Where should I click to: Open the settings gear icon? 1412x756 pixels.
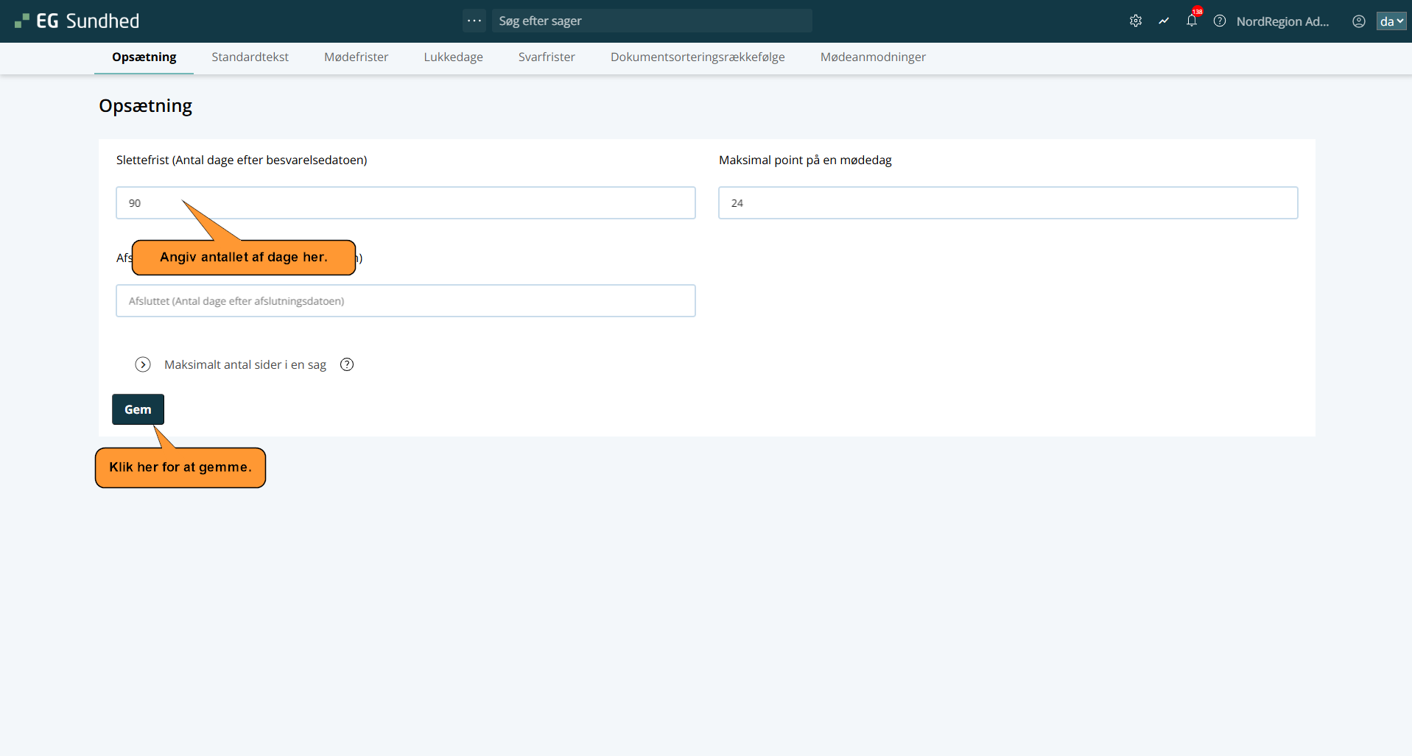pos(1135,21)
